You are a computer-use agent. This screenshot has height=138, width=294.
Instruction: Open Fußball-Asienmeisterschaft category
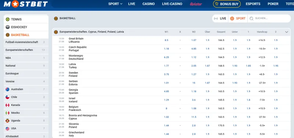[26, 42]
